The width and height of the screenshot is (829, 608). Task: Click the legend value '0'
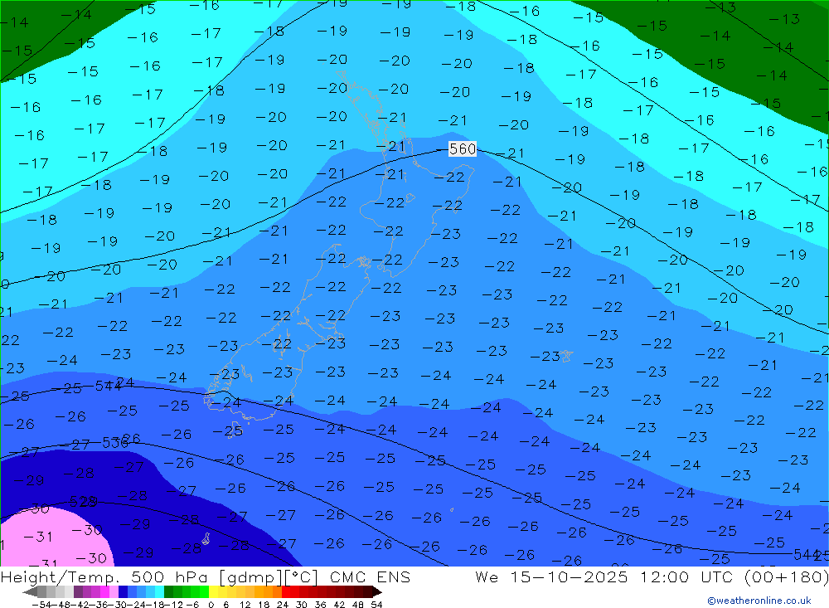pos(211,605)
